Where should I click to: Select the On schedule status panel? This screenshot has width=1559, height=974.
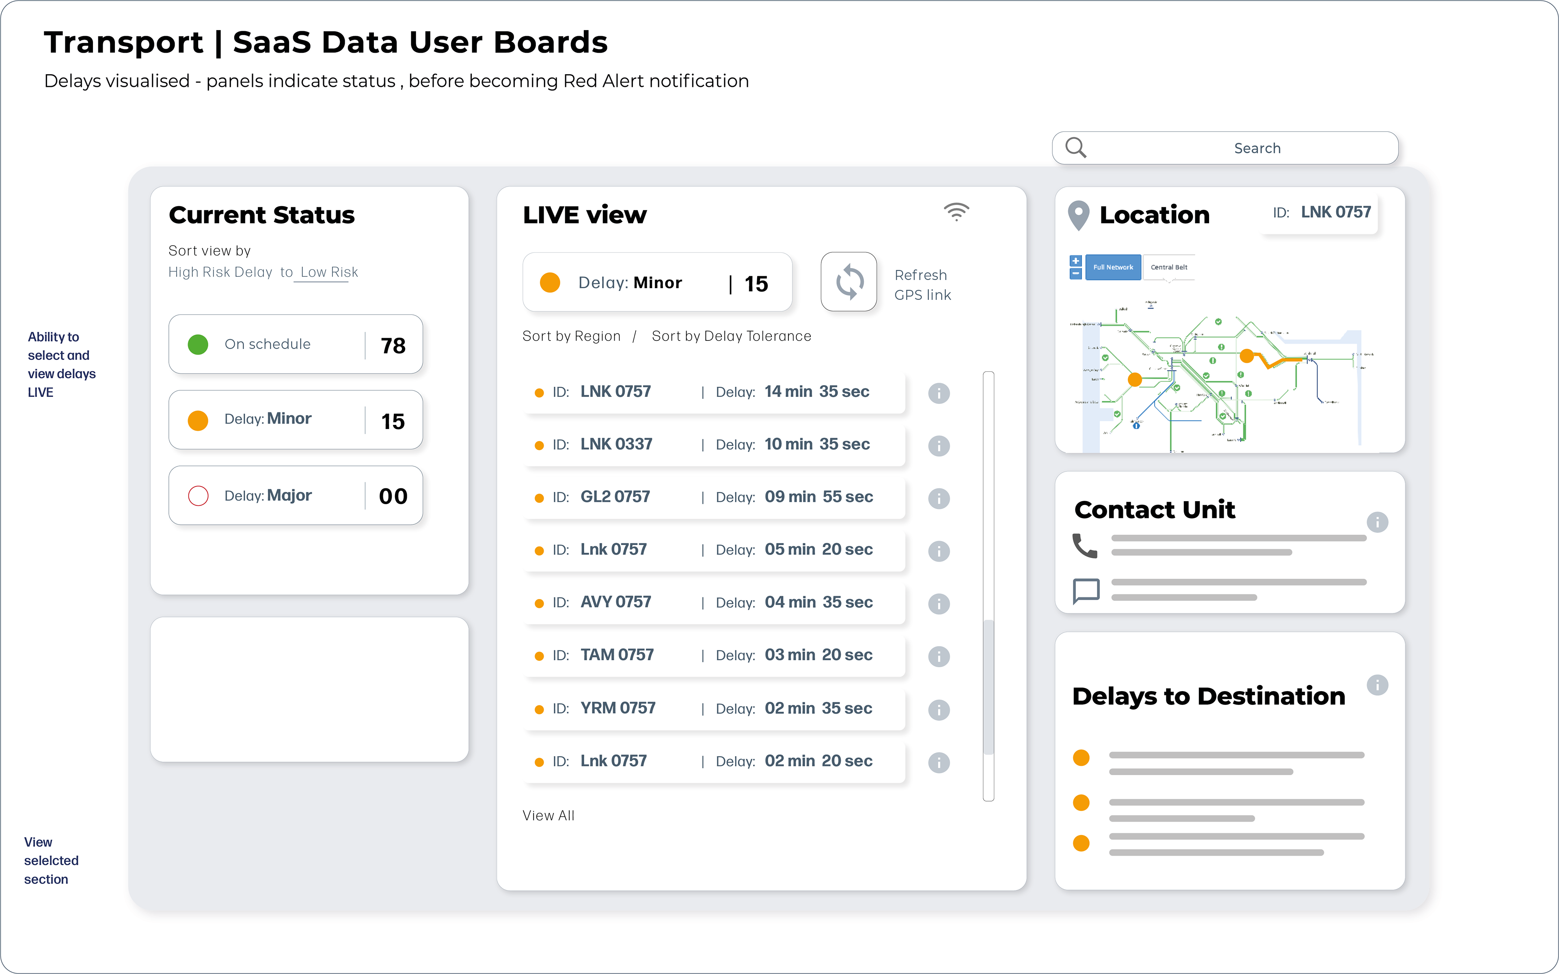(296, 345)
